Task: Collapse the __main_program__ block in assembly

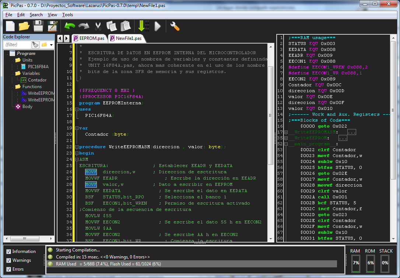Action: pyautogui.click(x=286, y=144)
